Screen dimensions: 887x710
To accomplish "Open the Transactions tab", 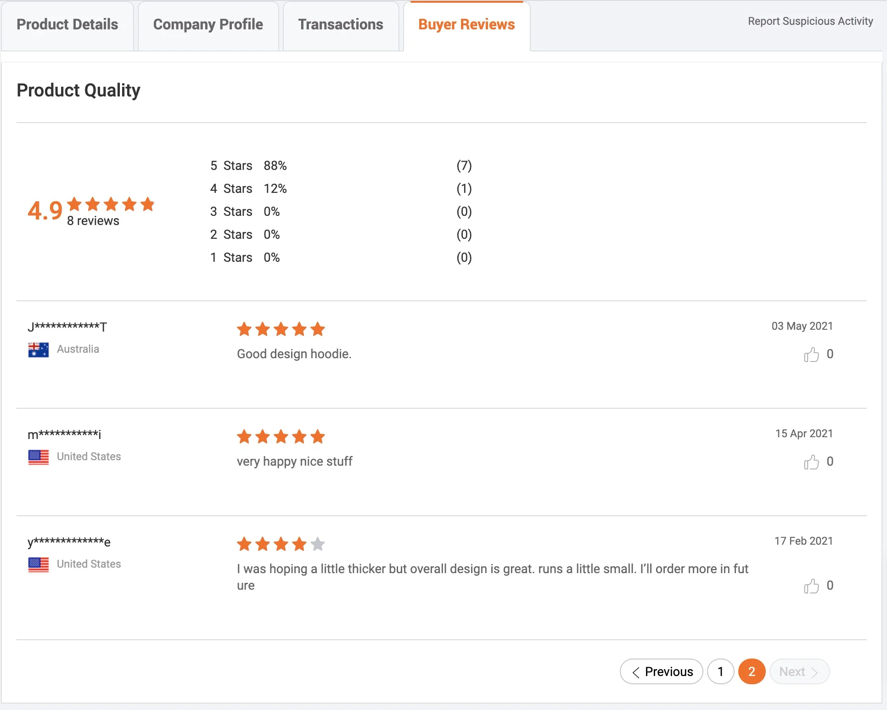I will coord(340,24).
